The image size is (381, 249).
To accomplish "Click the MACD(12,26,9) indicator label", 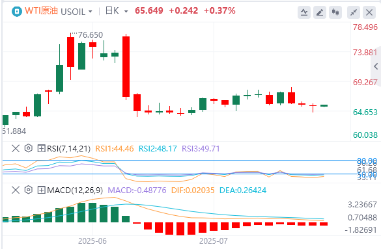I will 75,190.
